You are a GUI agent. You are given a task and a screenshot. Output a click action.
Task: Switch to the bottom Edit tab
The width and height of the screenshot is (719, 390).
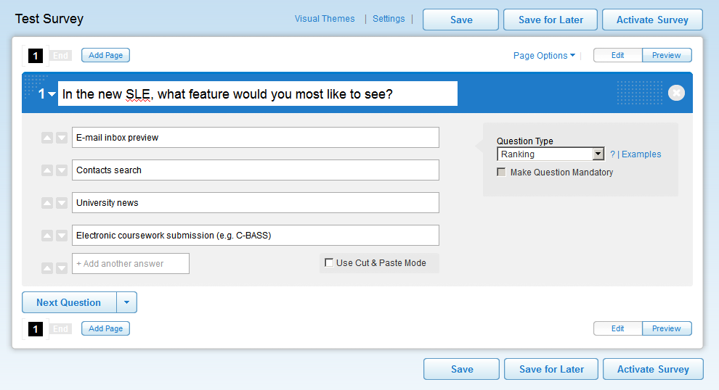[617, 328]
